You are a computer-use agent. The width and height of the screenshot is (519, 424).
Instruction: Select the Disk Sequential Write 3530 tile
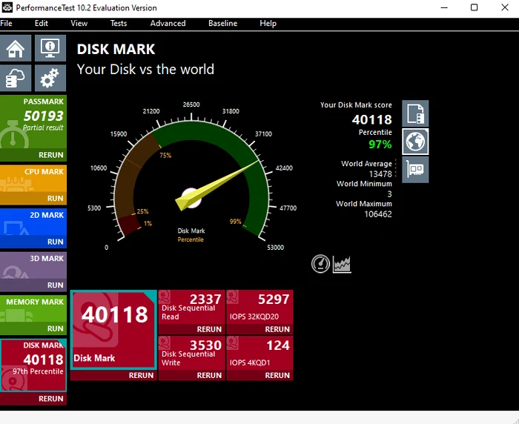pyautogui.click(x=191, y=353)
